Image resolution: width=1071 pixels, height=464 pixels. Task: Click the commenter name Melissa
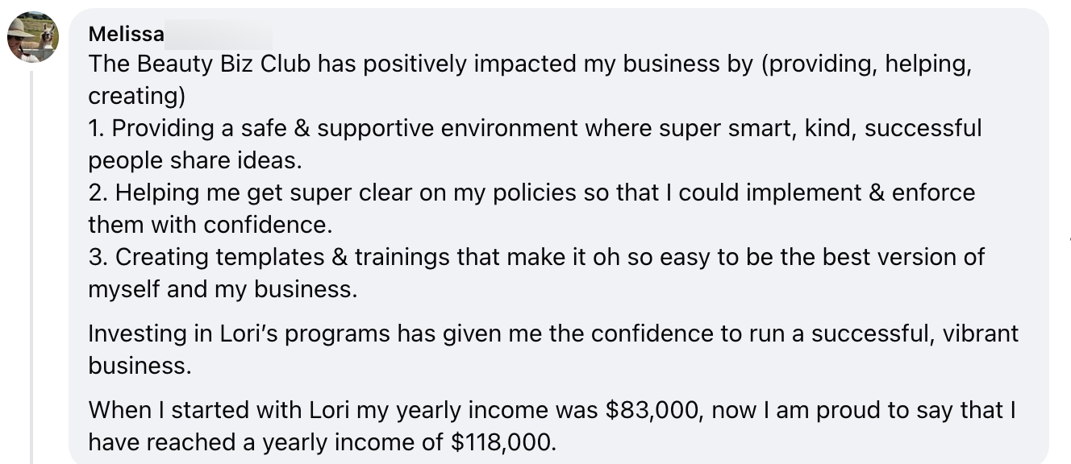tap(126, 35)
